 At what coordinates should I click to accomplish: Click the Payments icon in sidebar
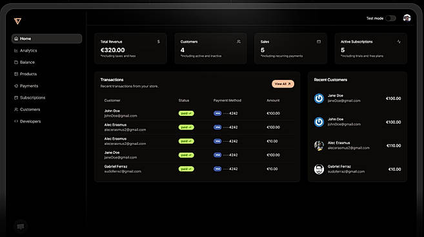pyautogui.click(x=16, y=86)
